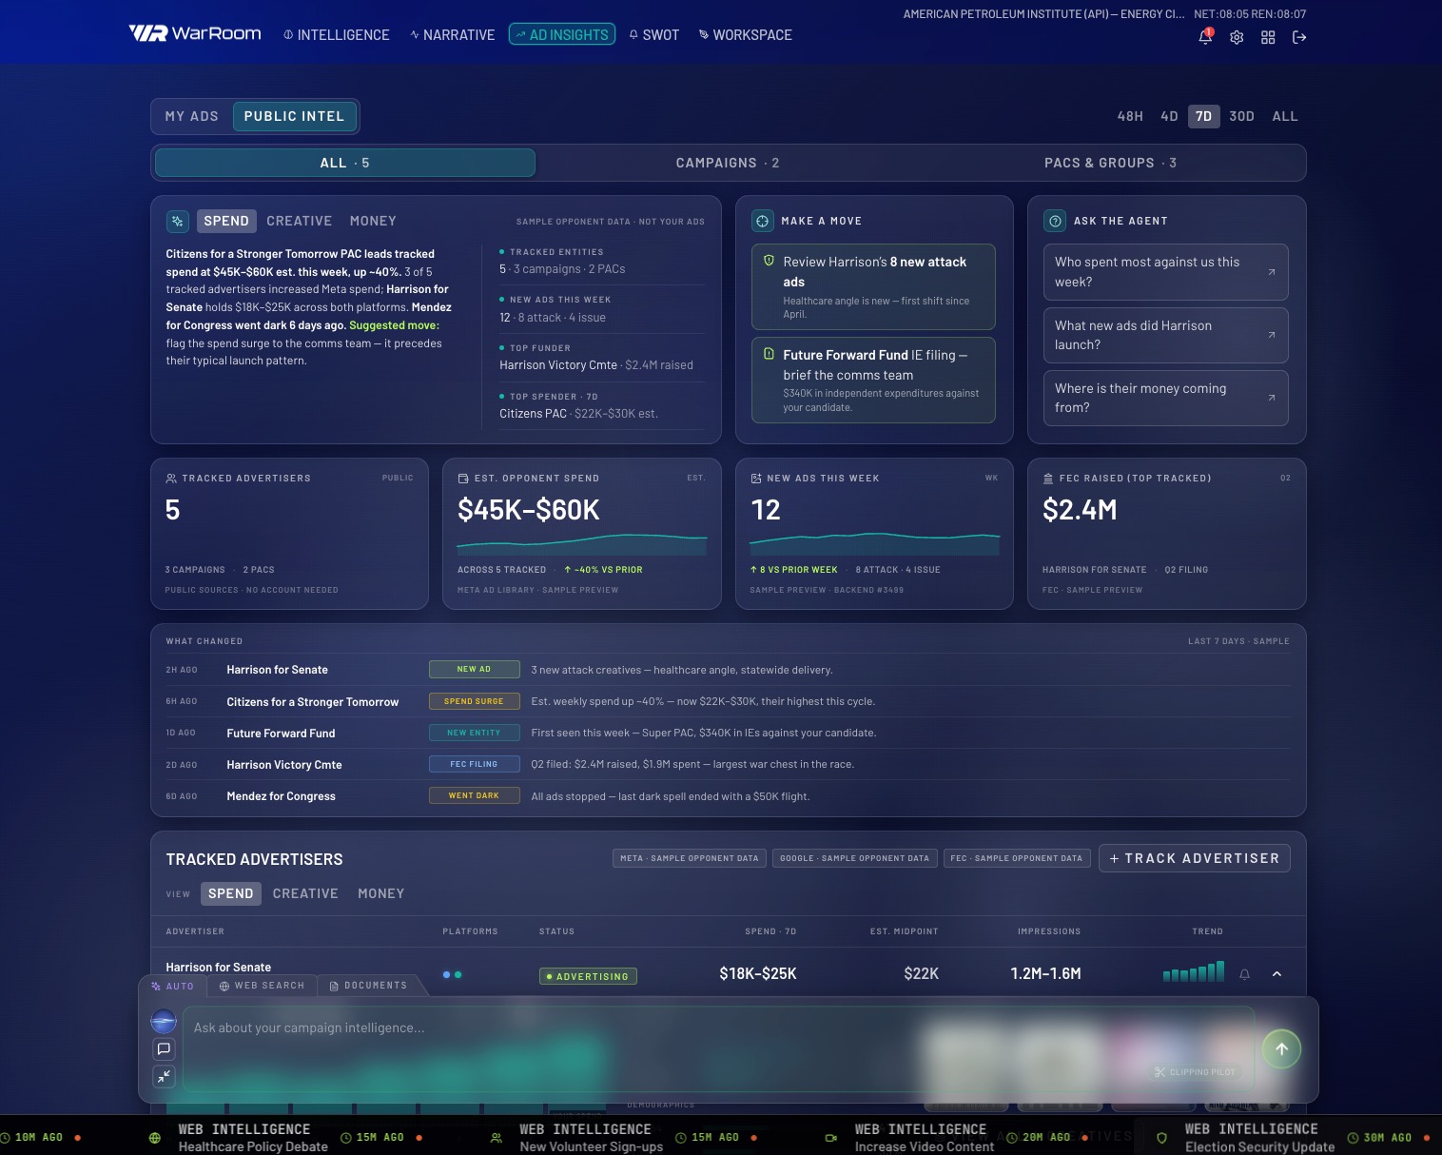
Task: Click META · SAMPLE OPPONENT DATA chip
Action: (690, 858)
